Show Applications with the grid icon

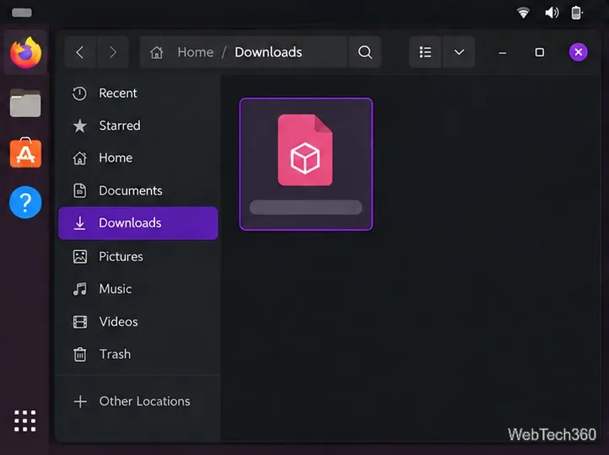click(25, 420)
